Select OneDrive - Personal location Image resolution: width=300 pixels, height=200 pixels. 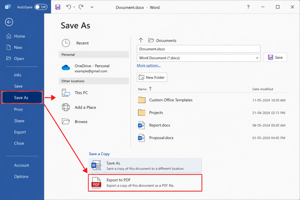pyautogui.click(x=94, y=68)
